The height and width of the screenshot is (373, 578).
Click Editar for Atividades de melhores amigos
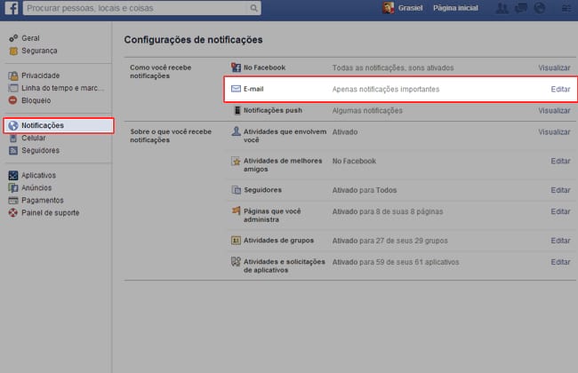click(x=560, y=161)
